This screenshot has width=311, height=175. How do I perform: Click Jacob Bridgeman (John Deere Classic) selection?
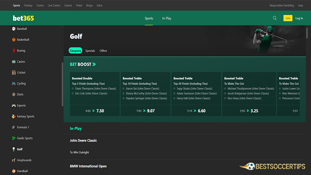(248, 93)
